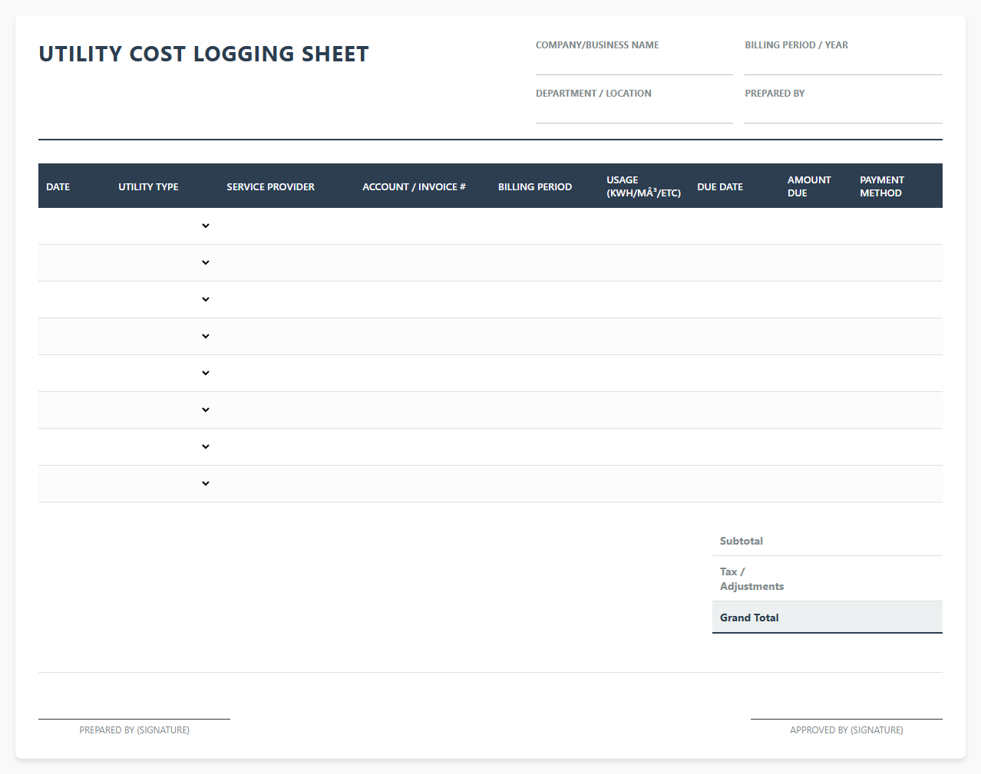Click the Billing Period / Year input field
The height and width of the screenshot is (774, 981).
(844, 64)
